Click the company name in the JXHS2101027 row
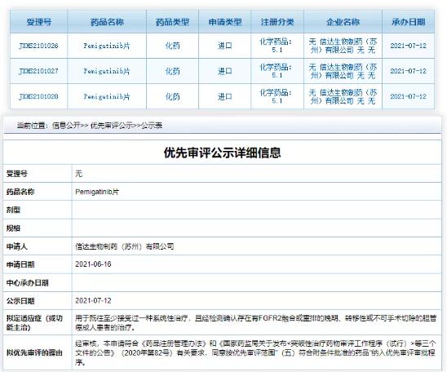The image size is (447, 372). click(x=343, y=71)
